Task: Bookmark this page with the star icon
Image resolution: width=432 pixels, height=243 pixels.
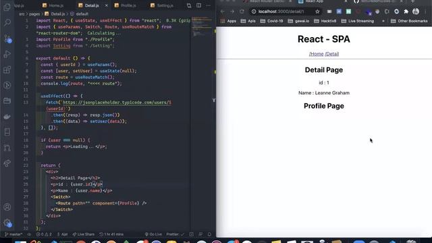Action: pos(317,11)
